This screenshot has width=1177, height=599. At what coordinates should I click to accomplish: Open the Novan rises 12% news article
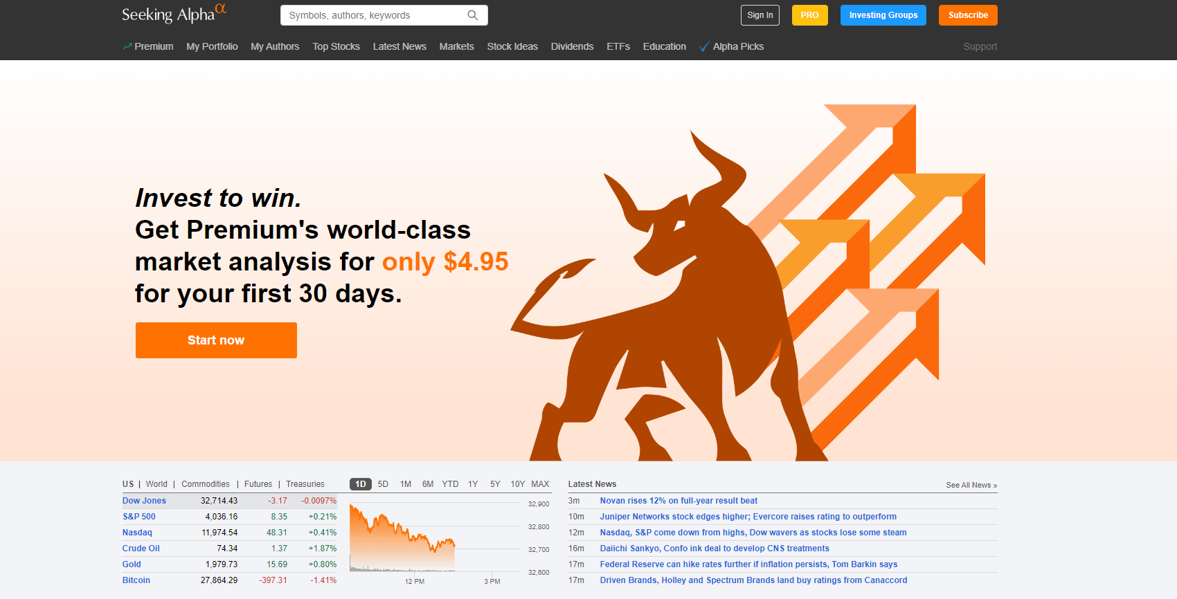[x=679, y=501]
